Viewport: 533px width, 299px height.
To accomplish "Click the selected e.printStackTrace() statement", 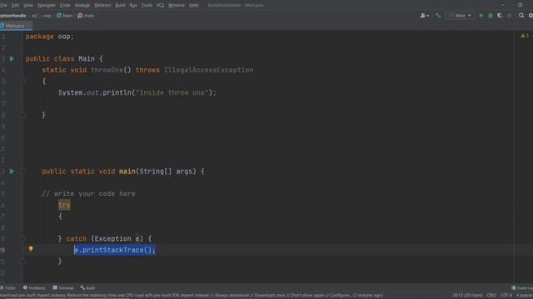I will 115,250.
